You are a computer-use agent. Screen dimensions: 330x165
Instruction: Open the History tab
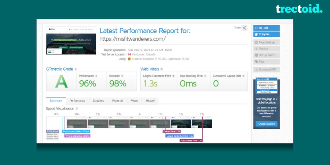[x=150, y=101]
